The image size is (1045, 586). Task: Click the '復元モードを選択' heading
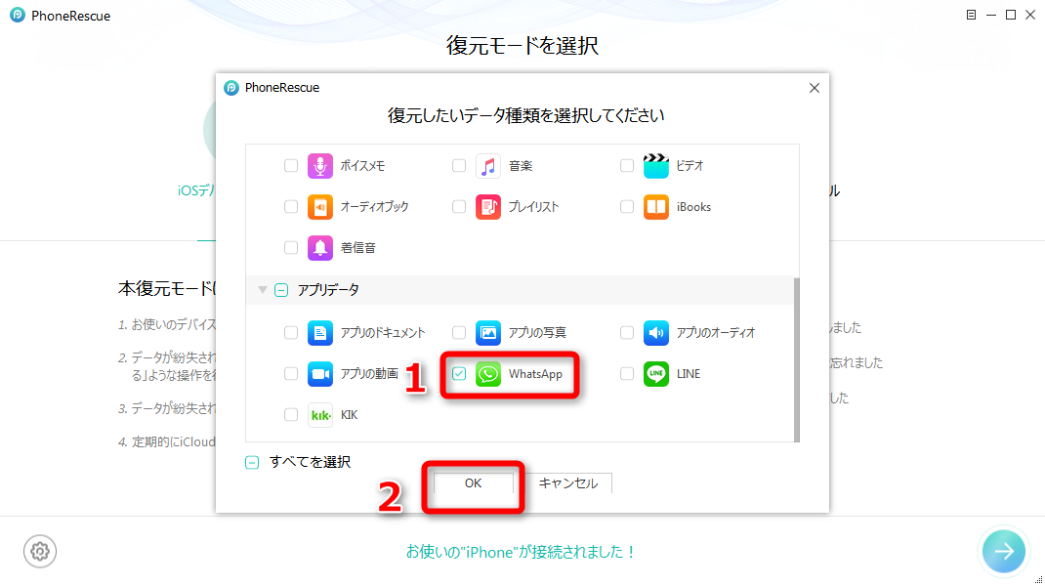522,46
